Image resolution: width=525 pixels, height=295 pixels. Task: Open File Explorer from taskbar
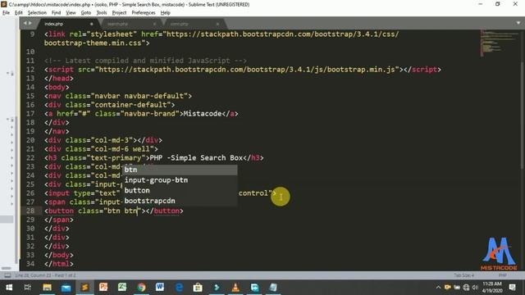click(47, 288)
